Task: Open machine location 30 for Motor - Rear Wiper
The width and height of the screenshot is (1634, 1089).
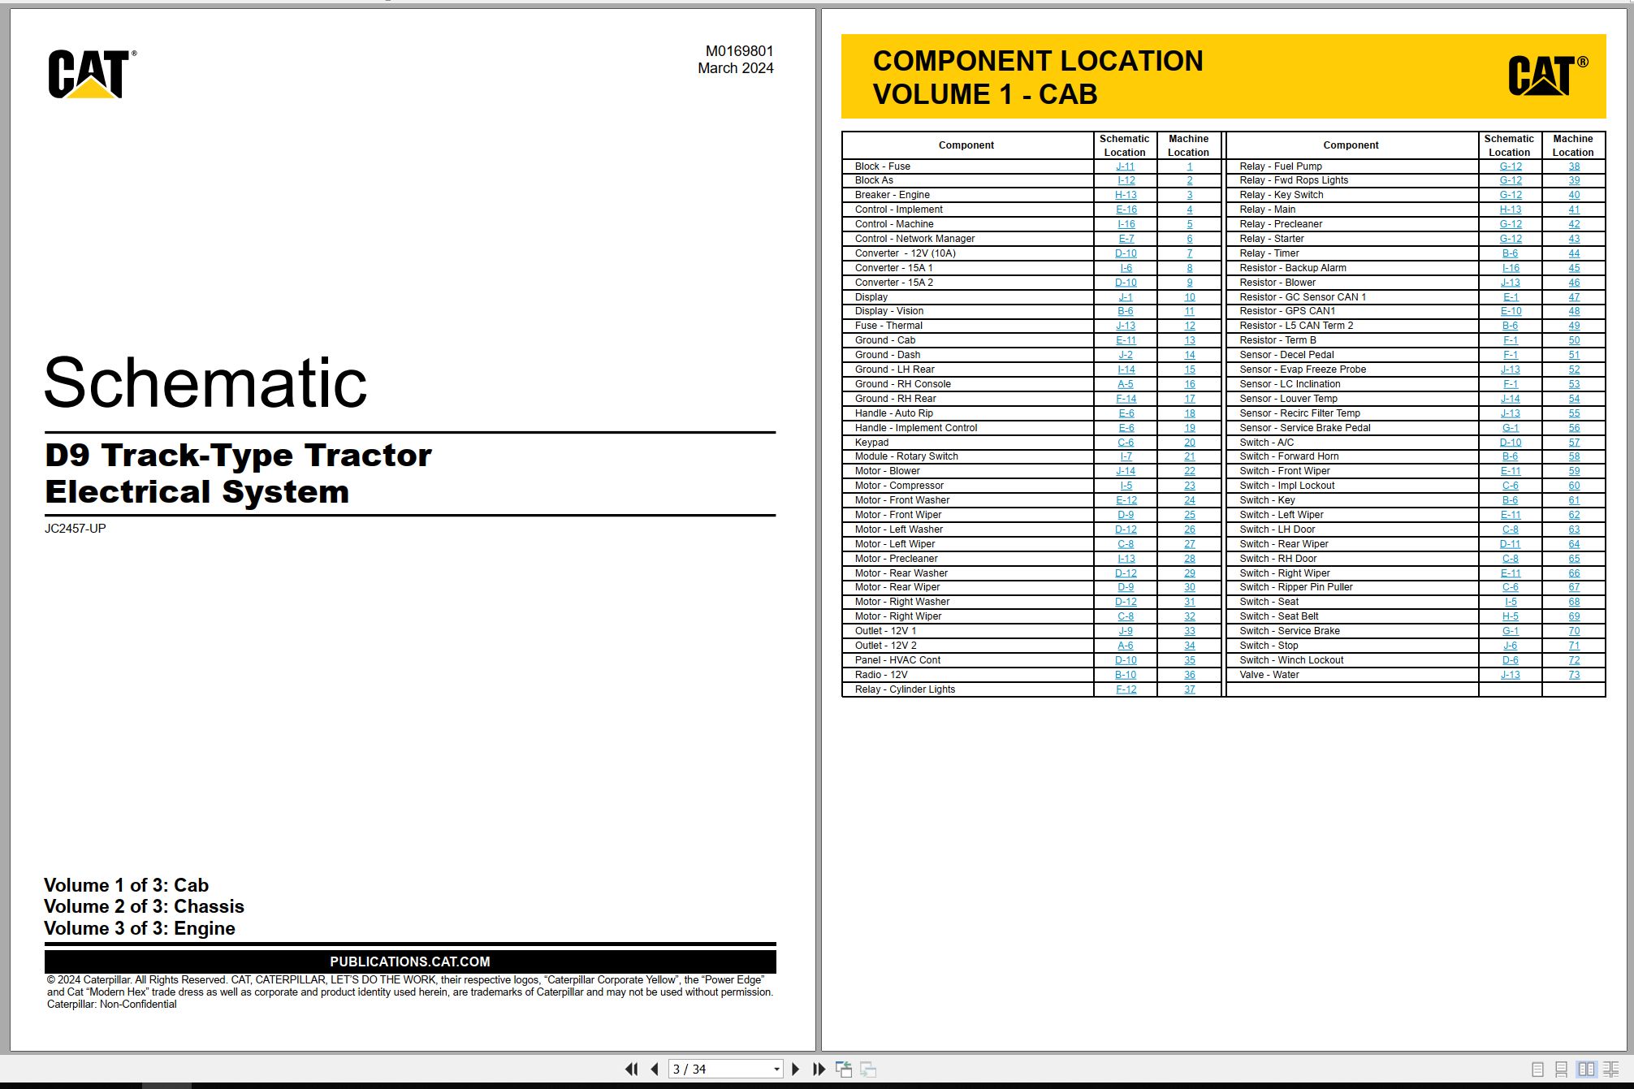Action: 1190,587
